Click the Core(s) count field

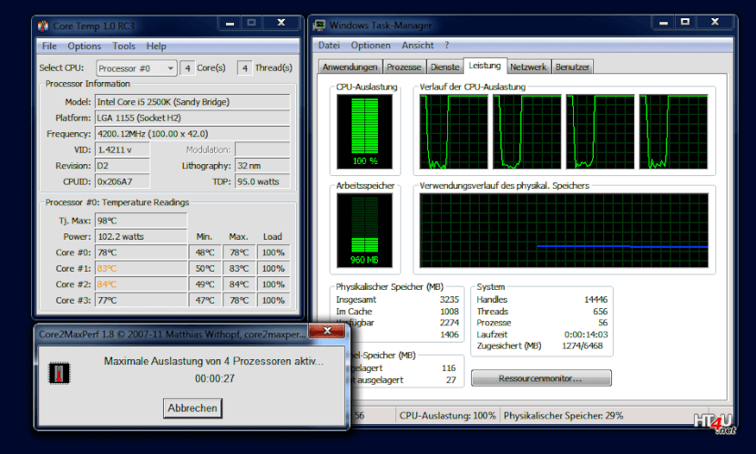click(x=188, y=68)
